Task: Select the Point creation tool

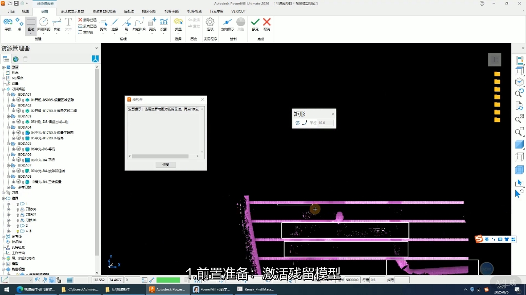Action: [20, 25]
